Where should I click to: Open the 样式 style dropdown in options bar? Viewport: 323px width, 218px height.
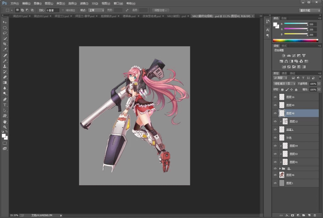(x=96, y=10)
